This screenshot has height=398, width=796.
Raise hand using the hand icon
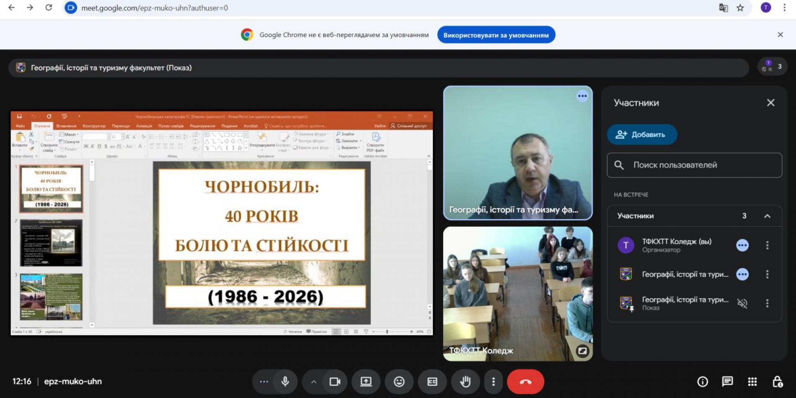pyautogui.click(x=465, y=382)
